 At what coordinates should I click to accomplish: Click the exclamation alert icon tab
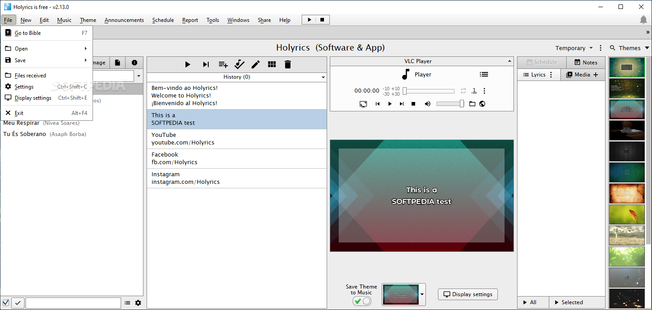pos(135,63)
